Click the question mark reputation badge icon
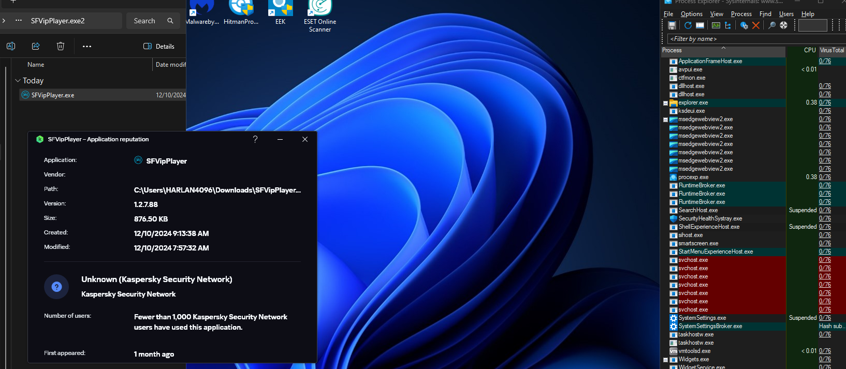 pos(57,287)
